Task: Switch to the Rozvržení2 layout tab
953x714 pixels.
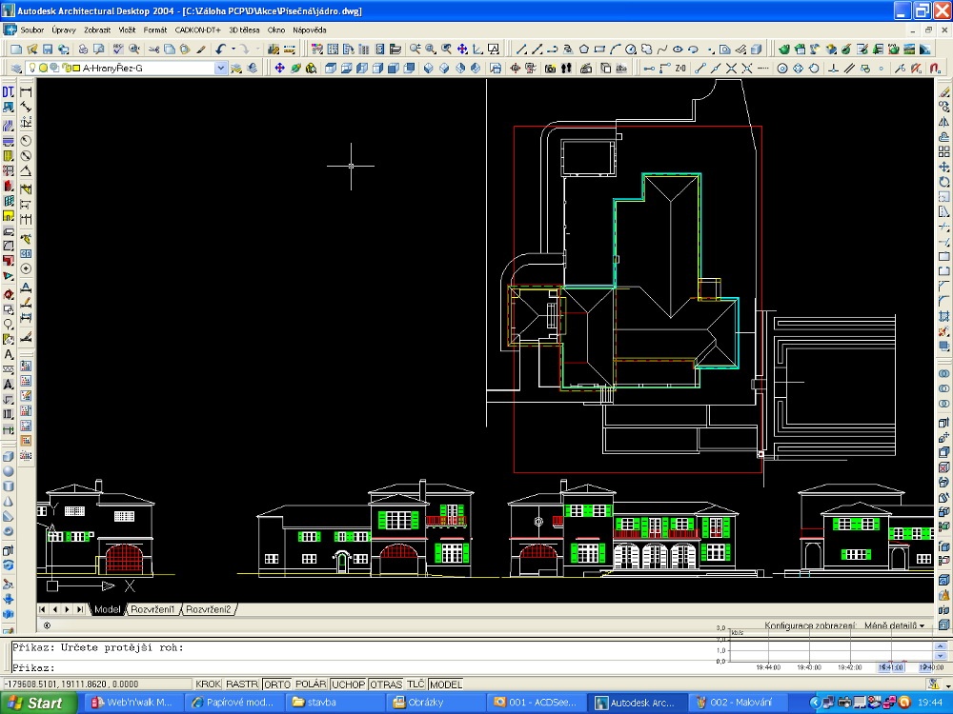Action: [x=209, y=609]
